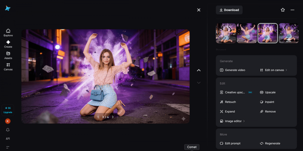303x151 pixels.
Task: Select the second generated thumbnail
Action: [247, 33]
